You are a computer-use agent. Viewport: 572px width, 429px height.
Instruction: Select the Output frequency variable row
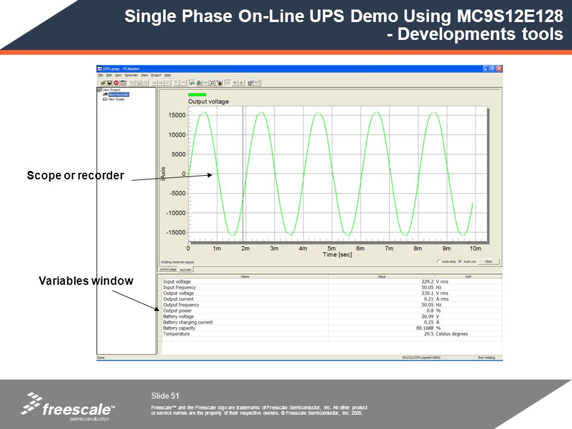[x=332, y=305]
